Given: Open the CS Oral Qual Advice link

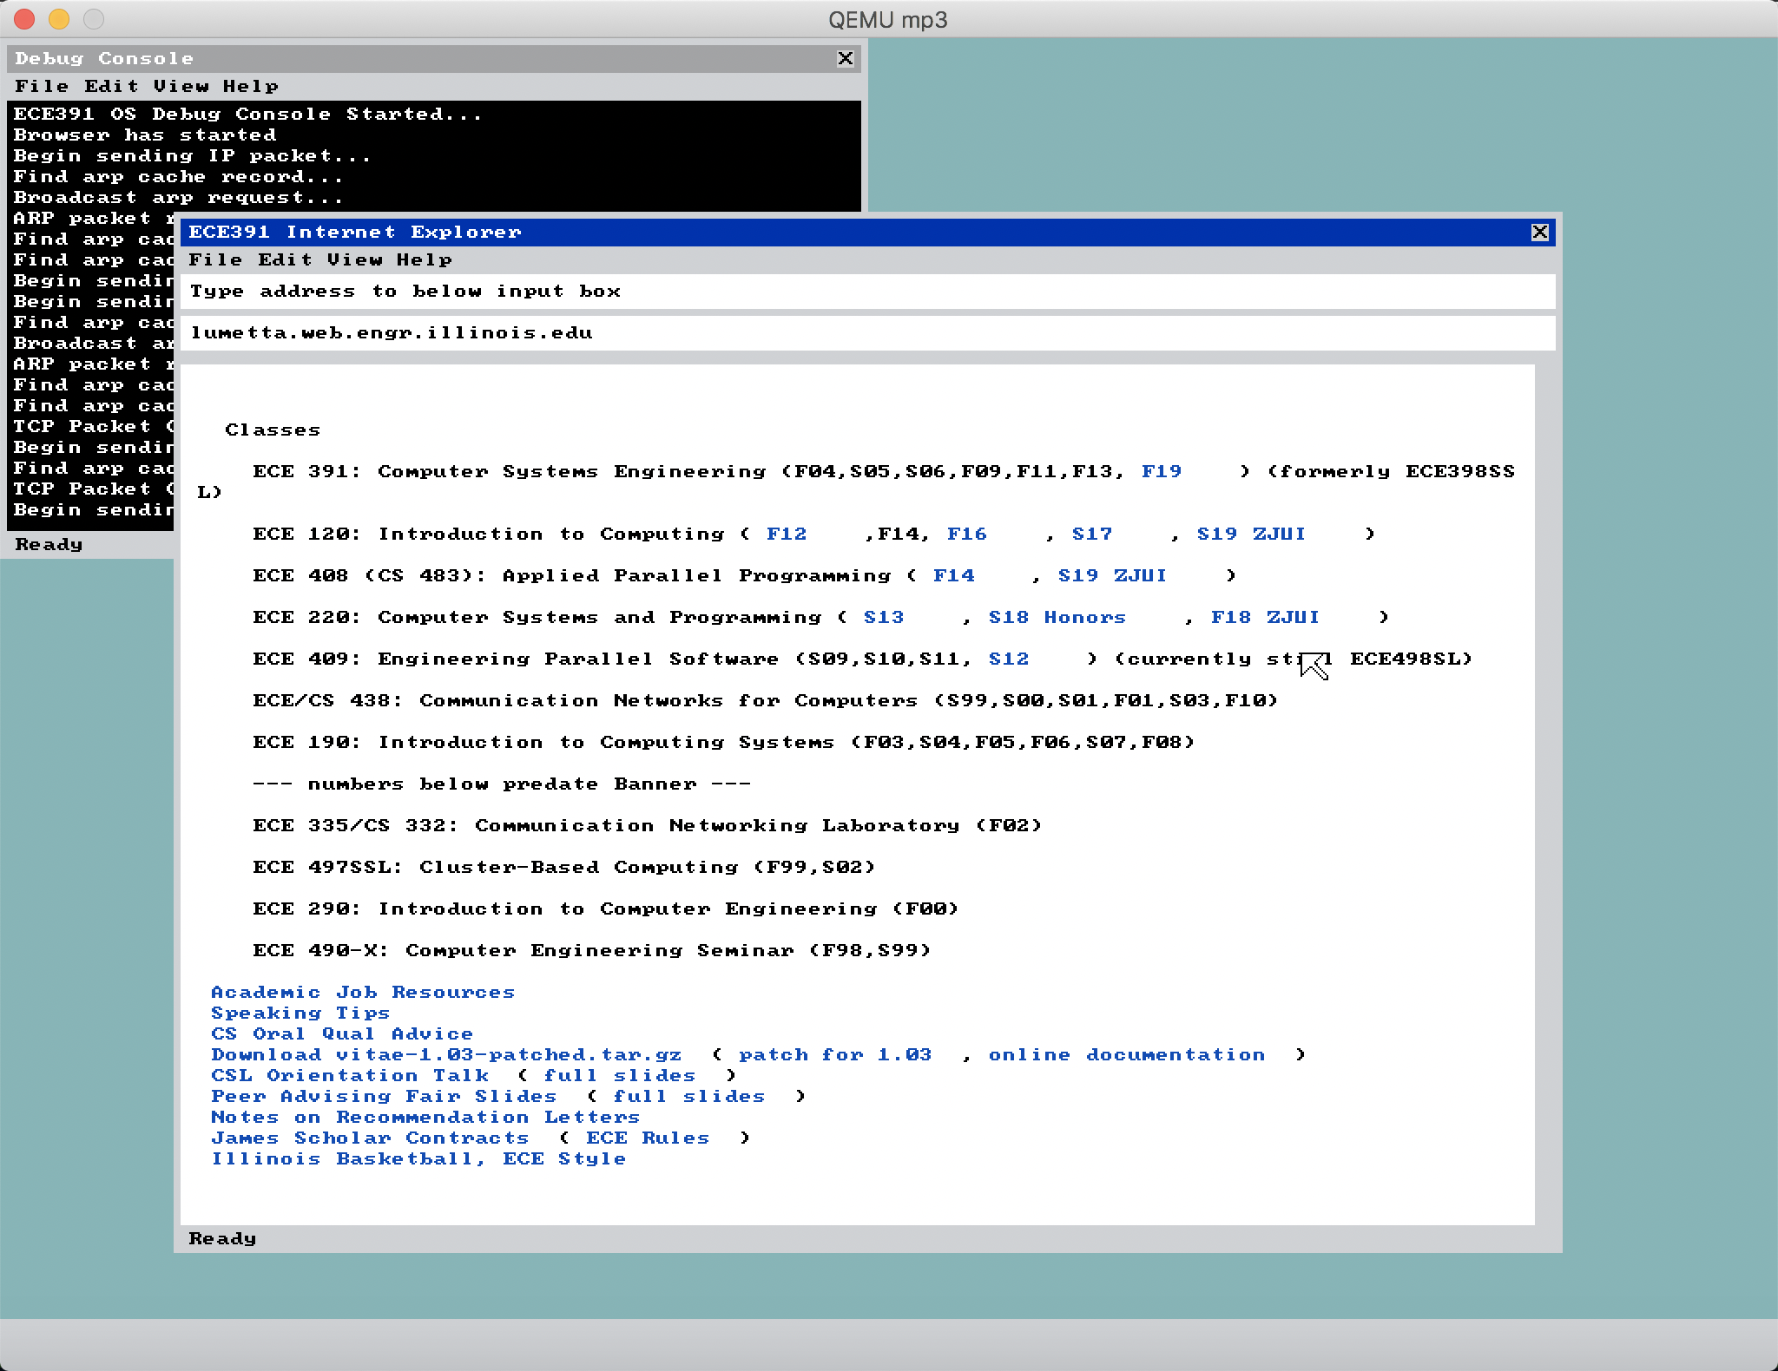Looking at the screenshot, I should coord(342,1033).
